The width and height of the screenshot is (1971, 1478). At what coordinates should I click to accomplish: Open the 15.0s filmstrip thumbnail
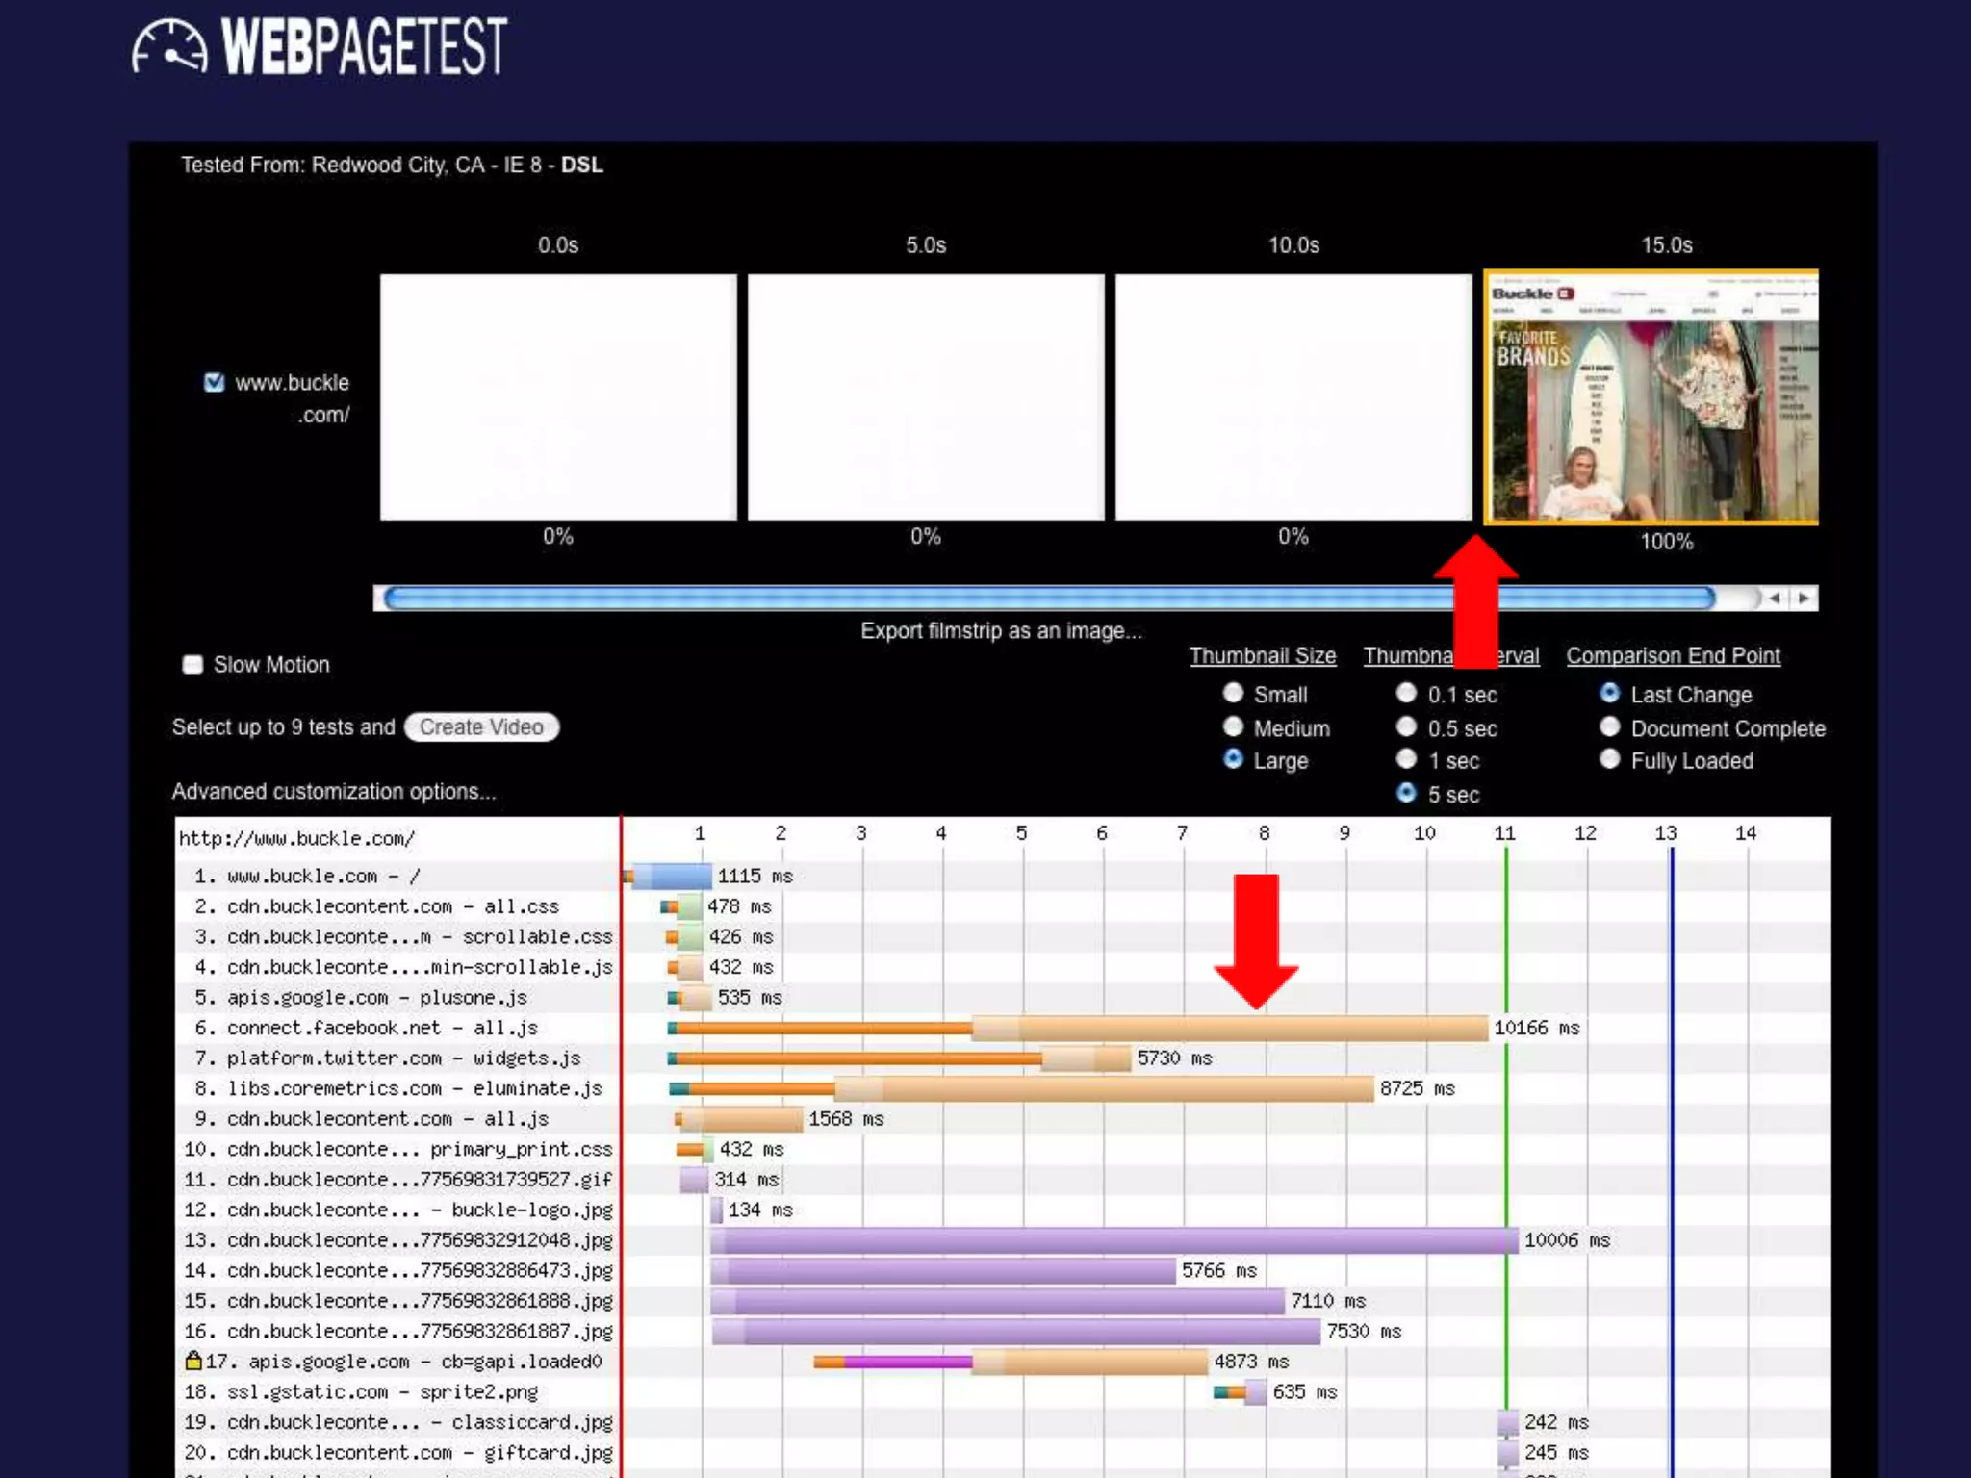(1651, 397)
